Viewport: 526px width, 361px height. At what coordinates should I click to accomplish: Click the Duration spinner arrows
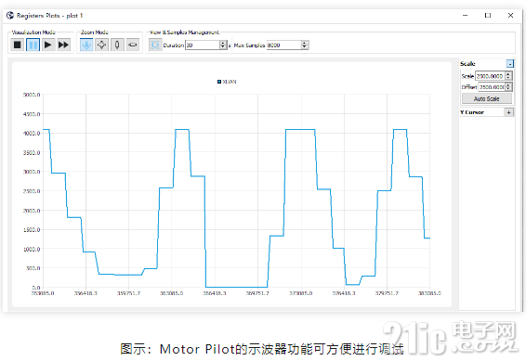223,45
